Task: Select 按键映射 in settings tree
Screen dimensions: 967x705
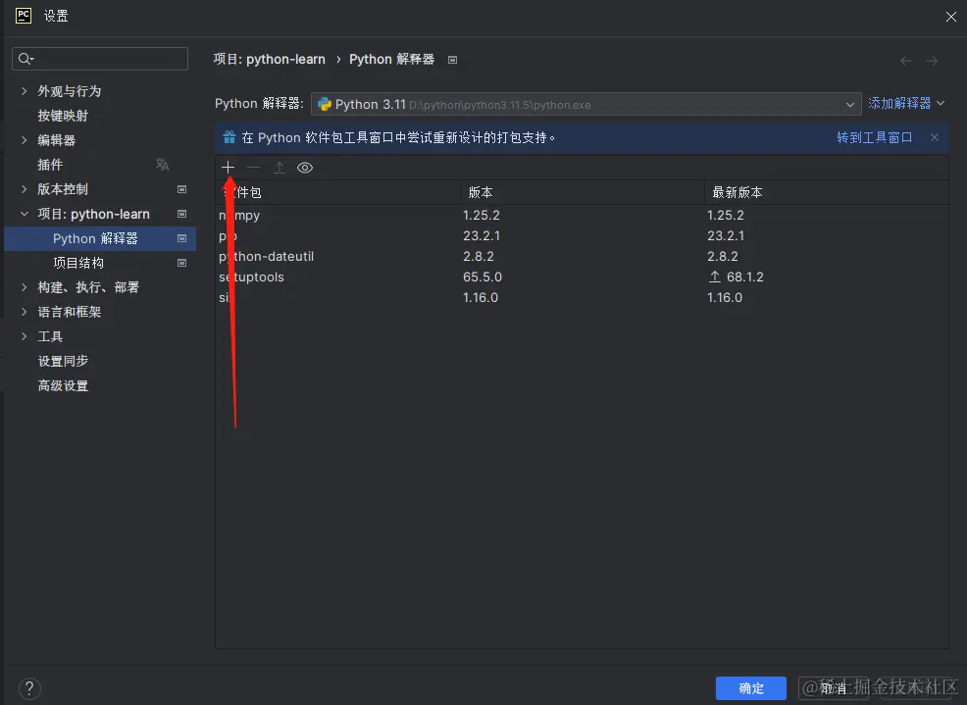Action: [63, 116]
